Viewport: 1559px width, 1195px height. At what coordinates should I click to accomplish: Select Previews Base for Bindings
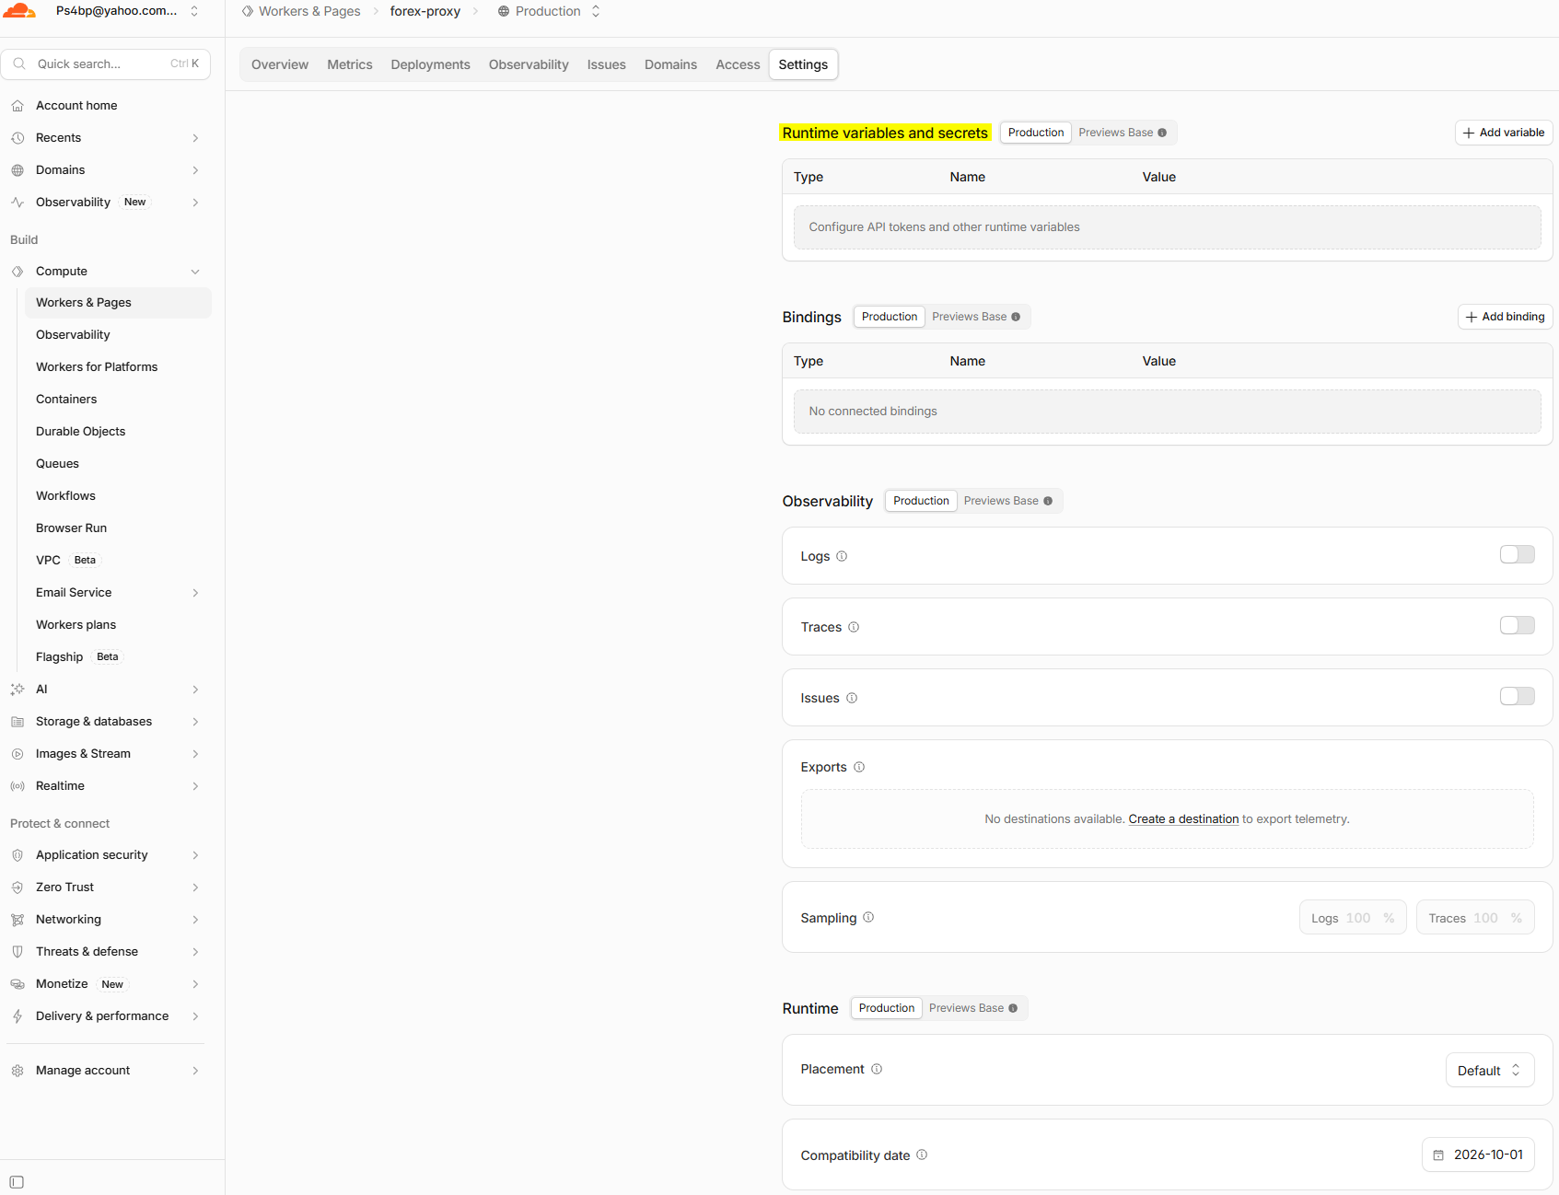click(x=976, y=317)
